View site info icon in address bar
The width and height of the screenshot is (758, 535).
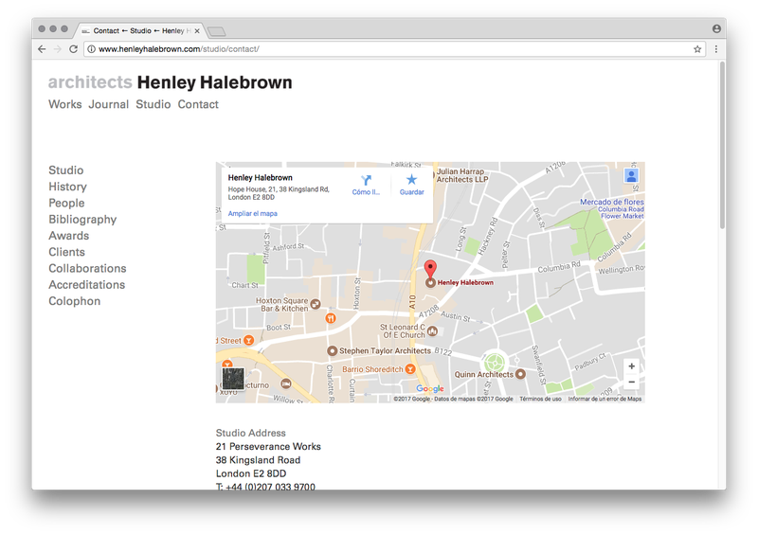click(91, 49)
